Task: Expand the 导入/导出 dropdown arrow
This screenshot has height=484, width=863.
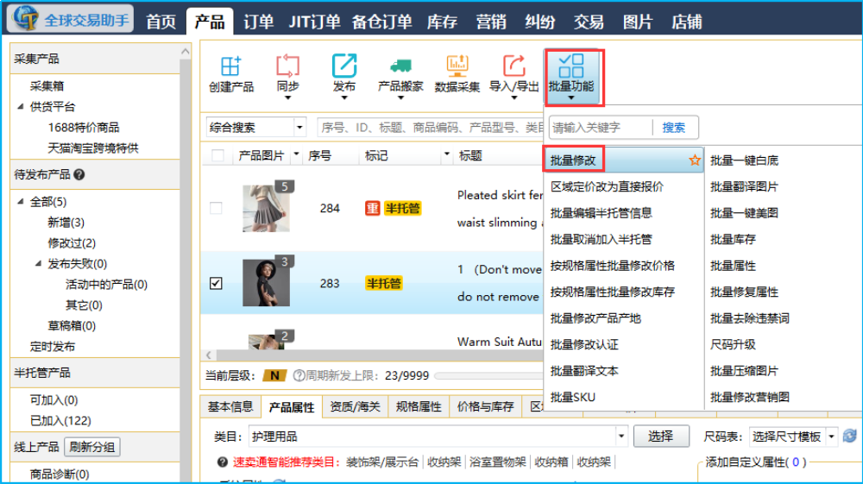Action: [x=514, y=97]
